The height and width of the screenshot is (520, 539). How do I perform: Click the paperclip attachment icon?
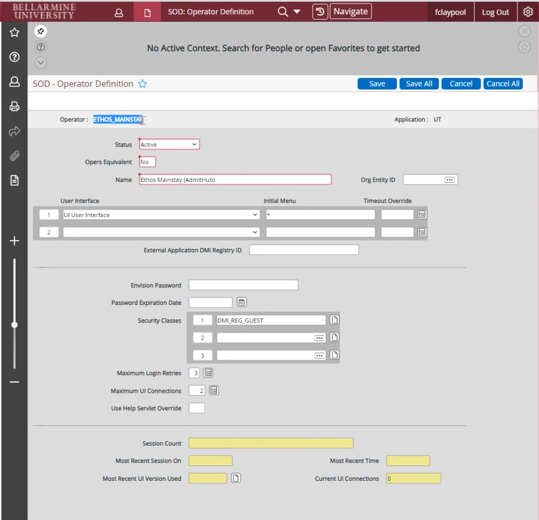(14, 156)
